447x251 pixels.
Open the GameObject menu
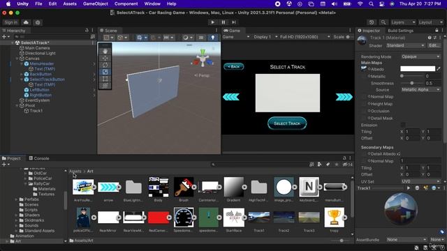[x=96, y=3]
